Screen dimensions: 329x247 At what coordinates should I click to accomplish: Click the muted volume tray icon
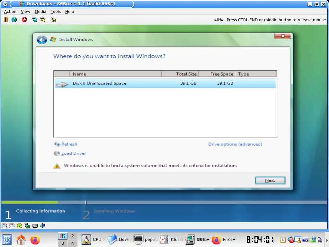tap(290, 239)
